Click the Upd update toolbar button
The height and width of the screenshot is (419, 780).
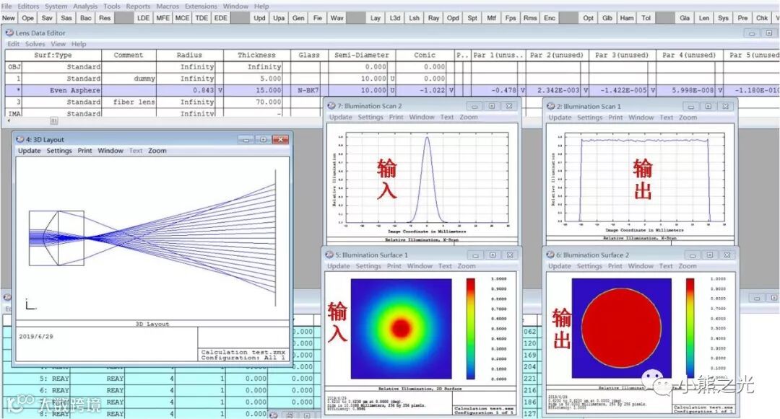click(260, 18)
